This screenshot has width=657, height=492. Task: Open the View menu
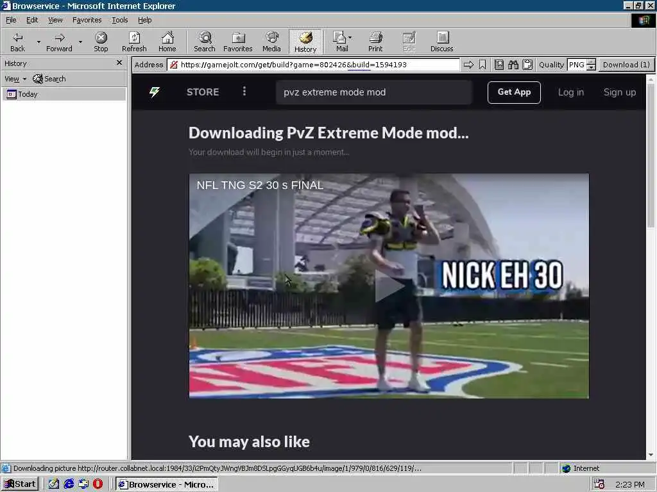pyautogui.click(x=55, y=20)
